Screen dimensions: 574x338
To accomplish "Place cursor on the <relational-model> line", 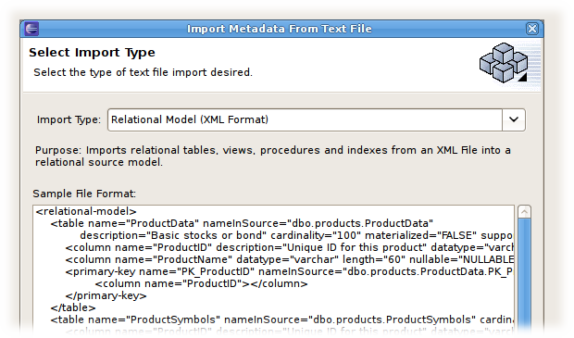I will [x=86, y=211].
